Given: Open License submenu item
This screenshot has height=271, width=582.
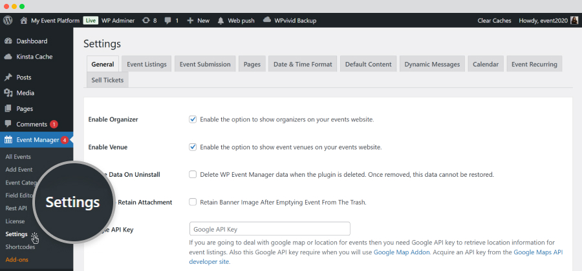Looking at the screenshot, I should pos(16,221).
